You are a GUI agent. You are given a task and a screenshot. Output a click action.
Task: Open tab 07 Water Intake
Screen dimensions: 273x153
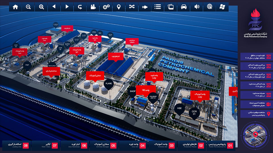[46, 146]
